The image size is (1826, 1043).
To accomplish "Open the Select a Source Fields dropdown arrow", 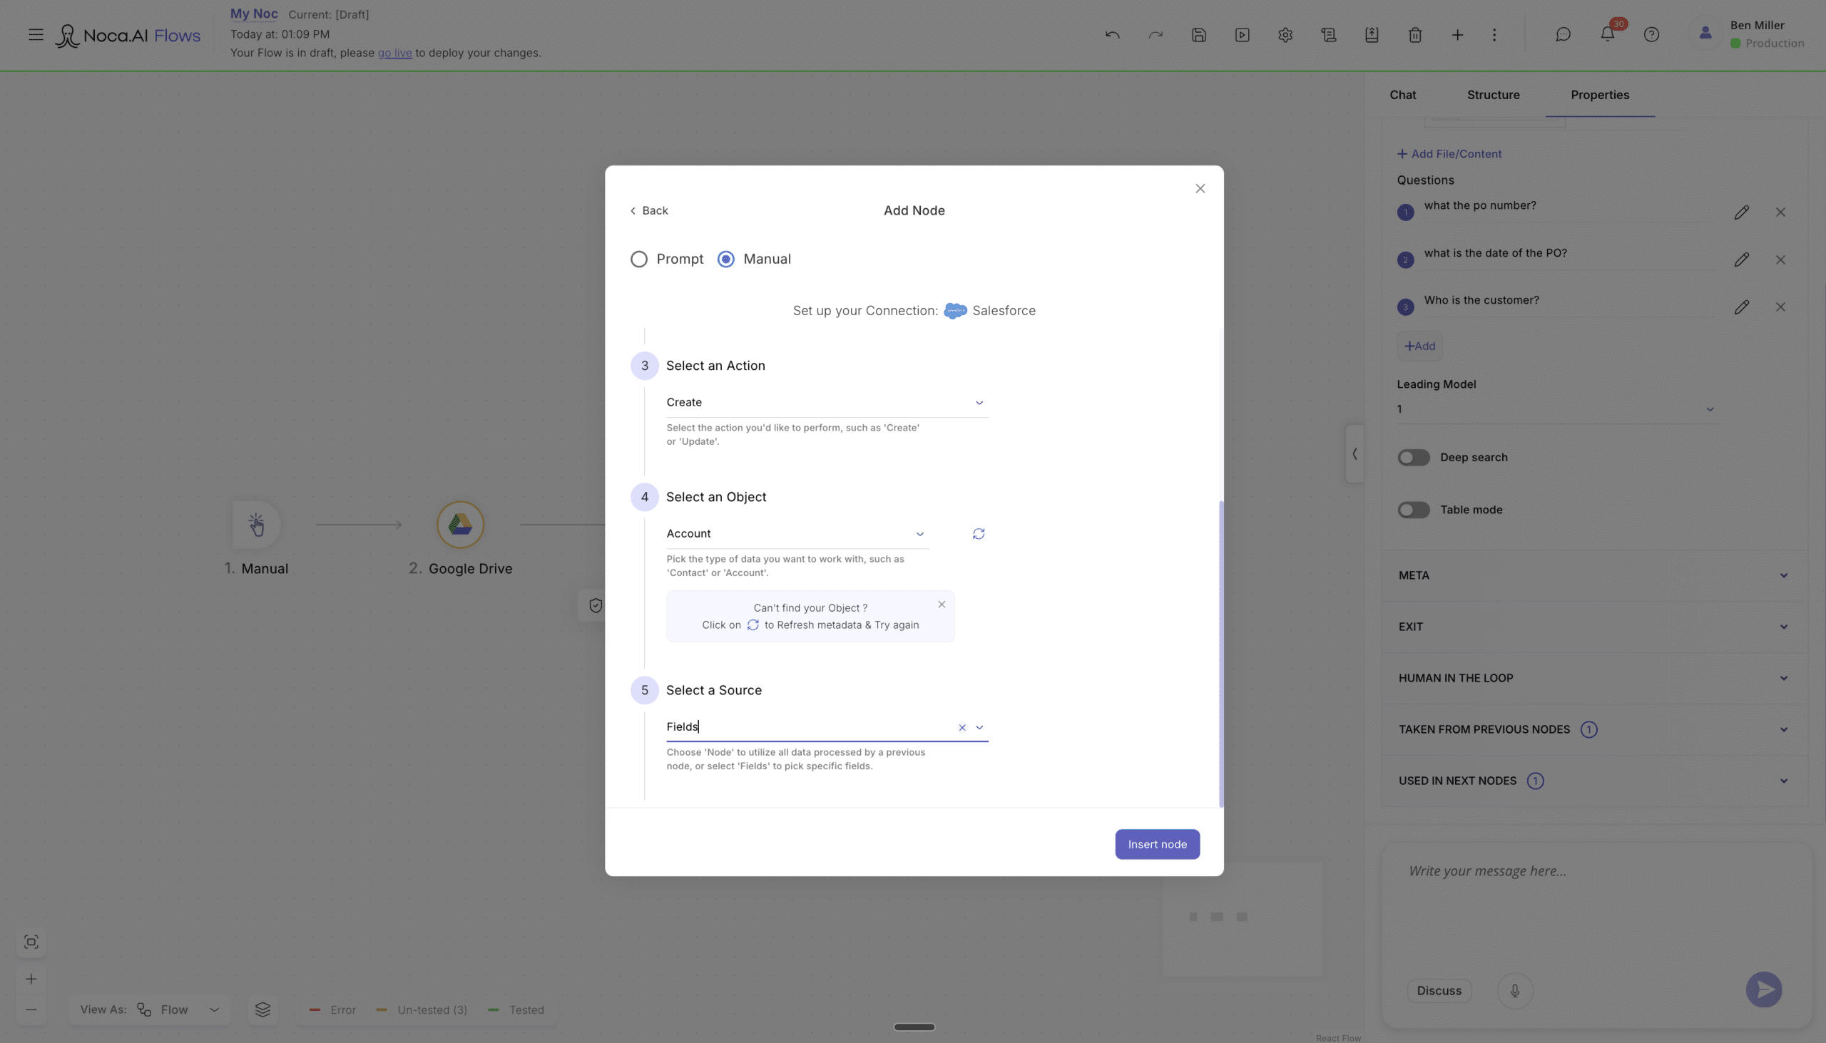I will [979, 727].
